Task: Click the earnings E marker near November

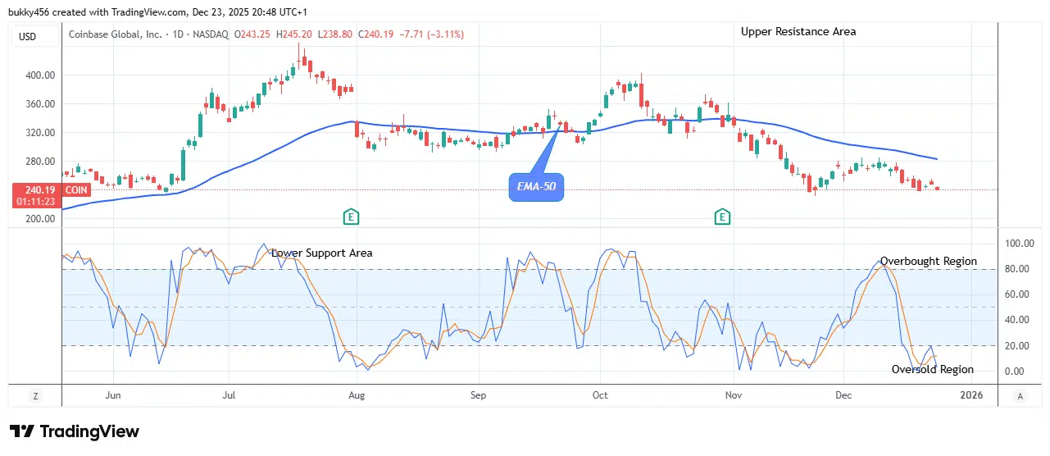Action: point(722,217)
